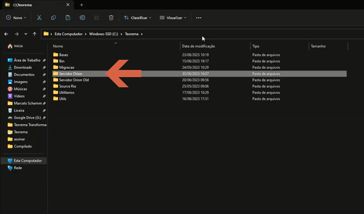Expand chevron after Teorema breadcrumb

(142, 34)
